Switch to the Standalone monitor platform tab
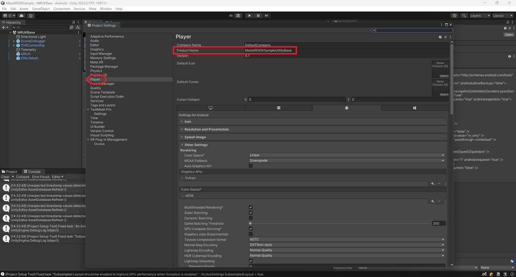 point(211,108)
